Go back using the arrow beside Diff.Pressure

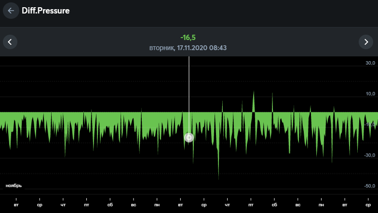point(11,11)
